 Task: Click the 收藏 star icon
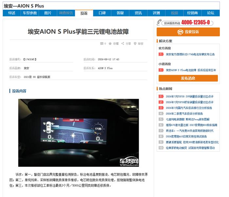(110, 44)
